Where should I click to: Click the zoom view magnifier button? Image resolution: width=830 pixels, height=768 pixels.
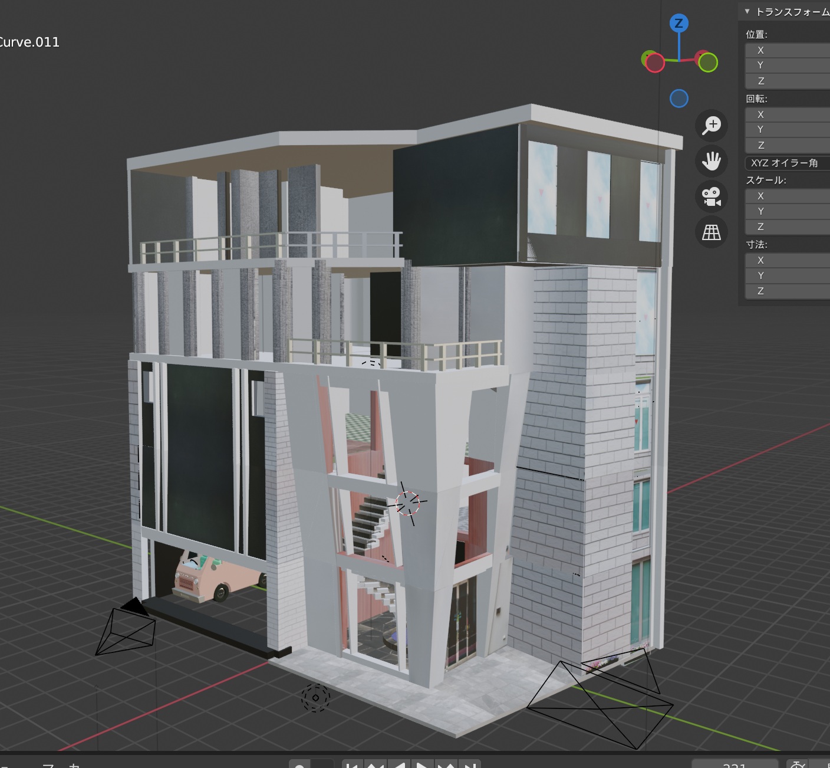tap(712, 126)
